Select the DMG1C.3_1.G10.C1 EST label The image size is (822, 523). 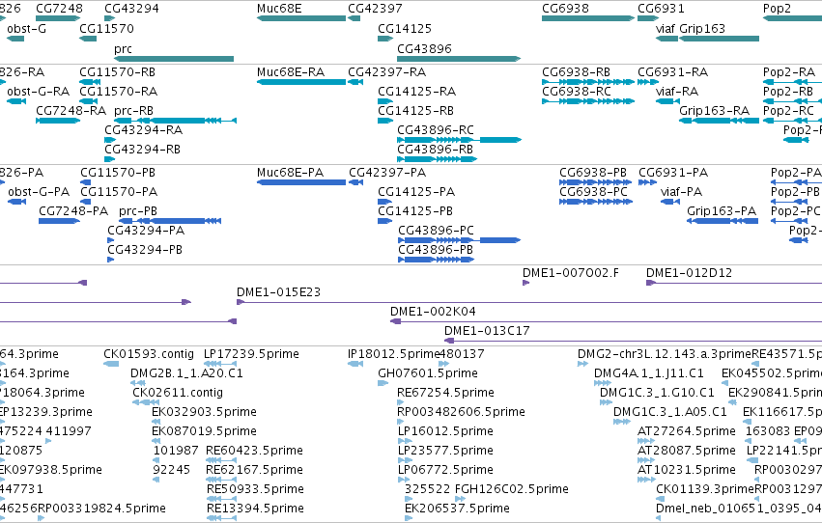pos(657,393)
